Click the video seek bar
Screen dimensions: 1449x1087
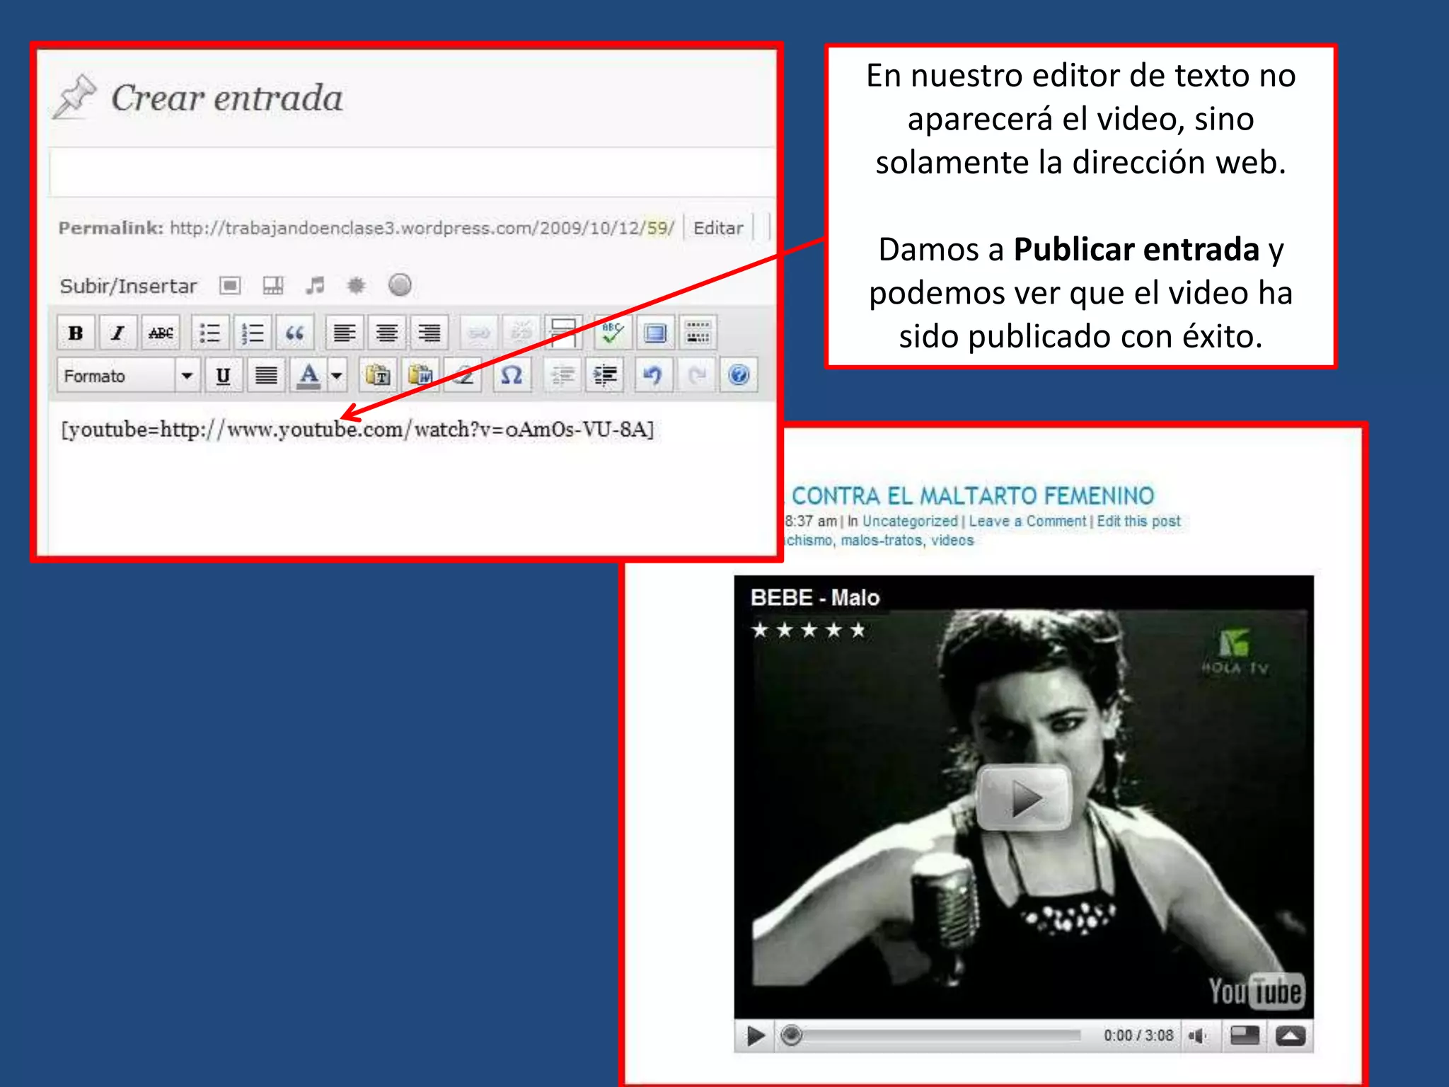coord(931,1036)
